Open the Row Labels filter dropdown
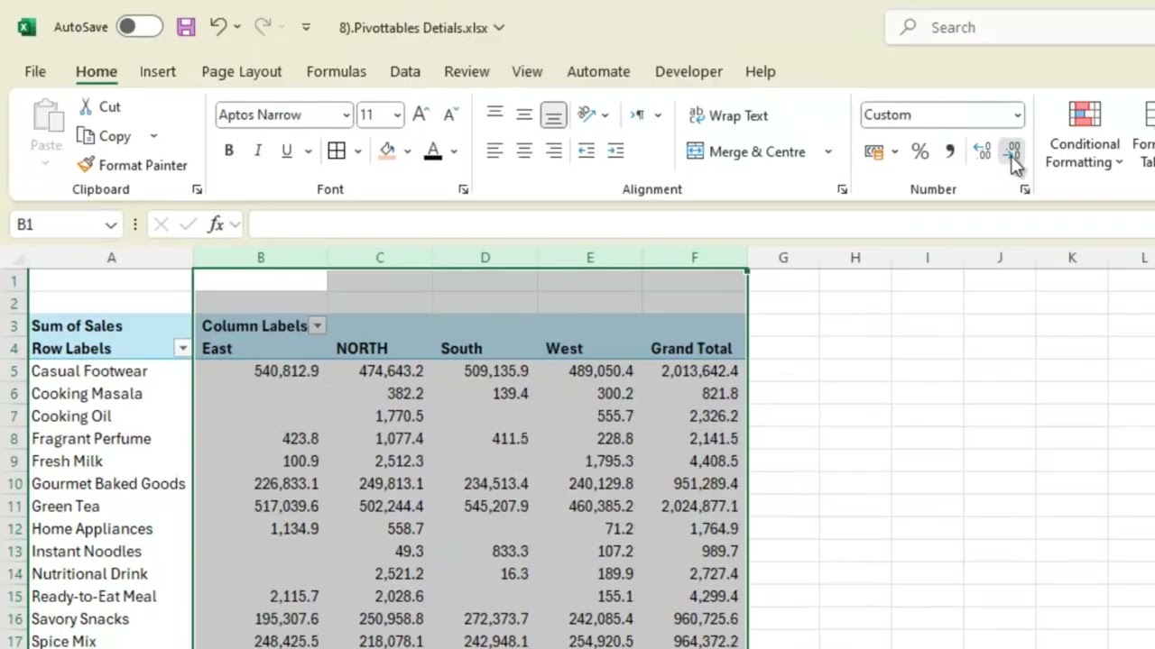The width and height of the screenshot is (1155, 649). (182, 349)
